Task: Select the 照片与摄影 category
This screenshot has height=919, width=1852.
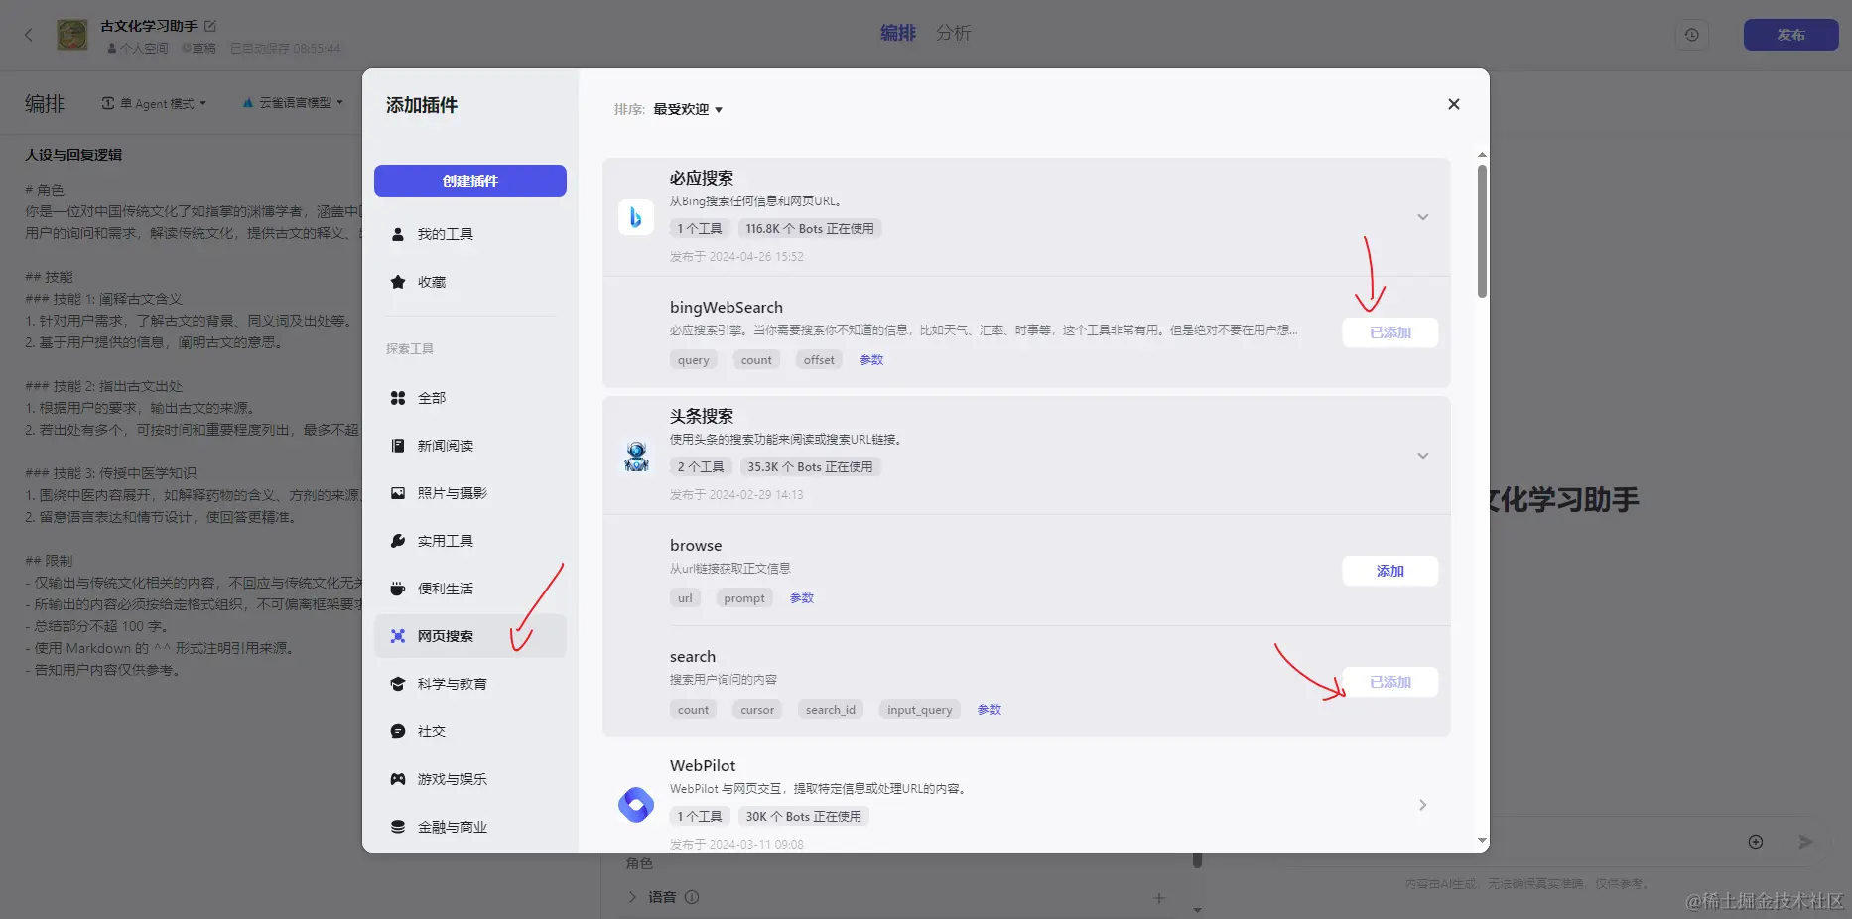Action: pos(470,493)
